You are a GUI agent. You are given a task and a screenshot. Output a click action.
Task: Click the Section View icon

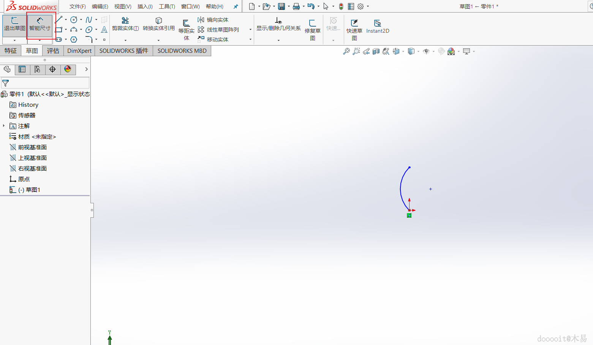tap(376, 51)
